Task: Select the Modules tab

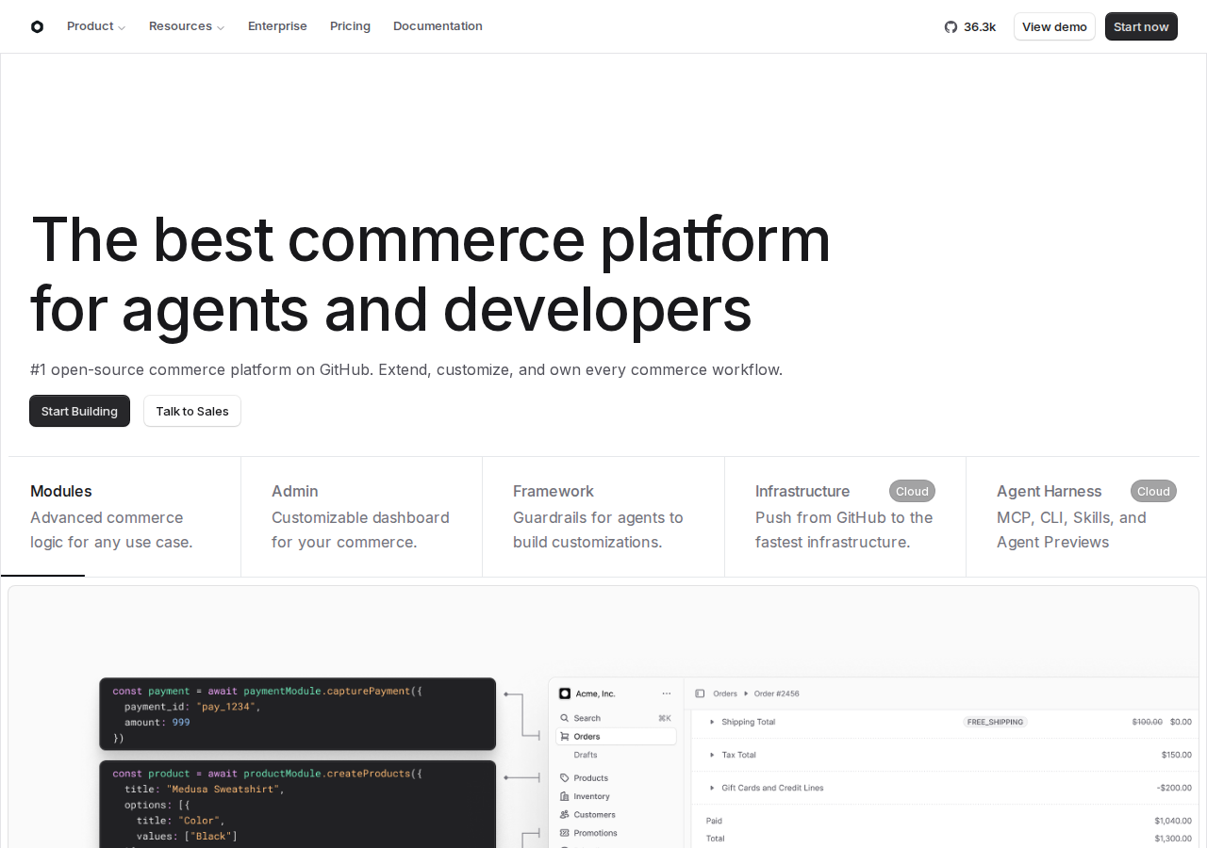Action: [x=121, y=516]
